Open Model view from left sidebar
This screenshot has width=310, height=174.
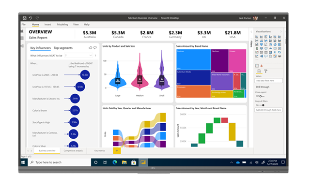(22, 46)
